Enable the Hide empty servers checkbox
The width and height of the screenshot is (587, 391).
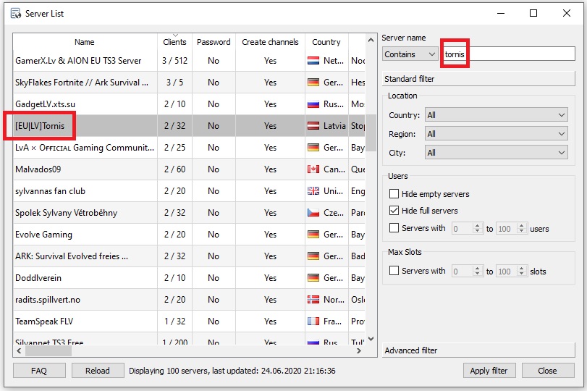click(x=394, y=194)
